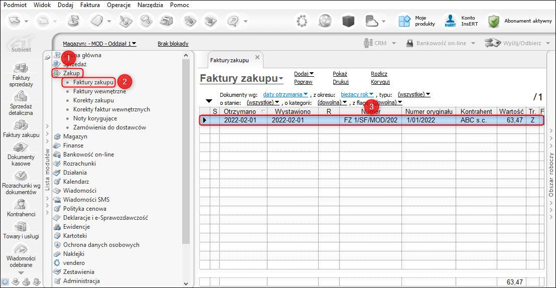Open Sprzedaż detaliczna sidebar shortcut
Viewport: 556px width, 288px height.
coord(21,103)
